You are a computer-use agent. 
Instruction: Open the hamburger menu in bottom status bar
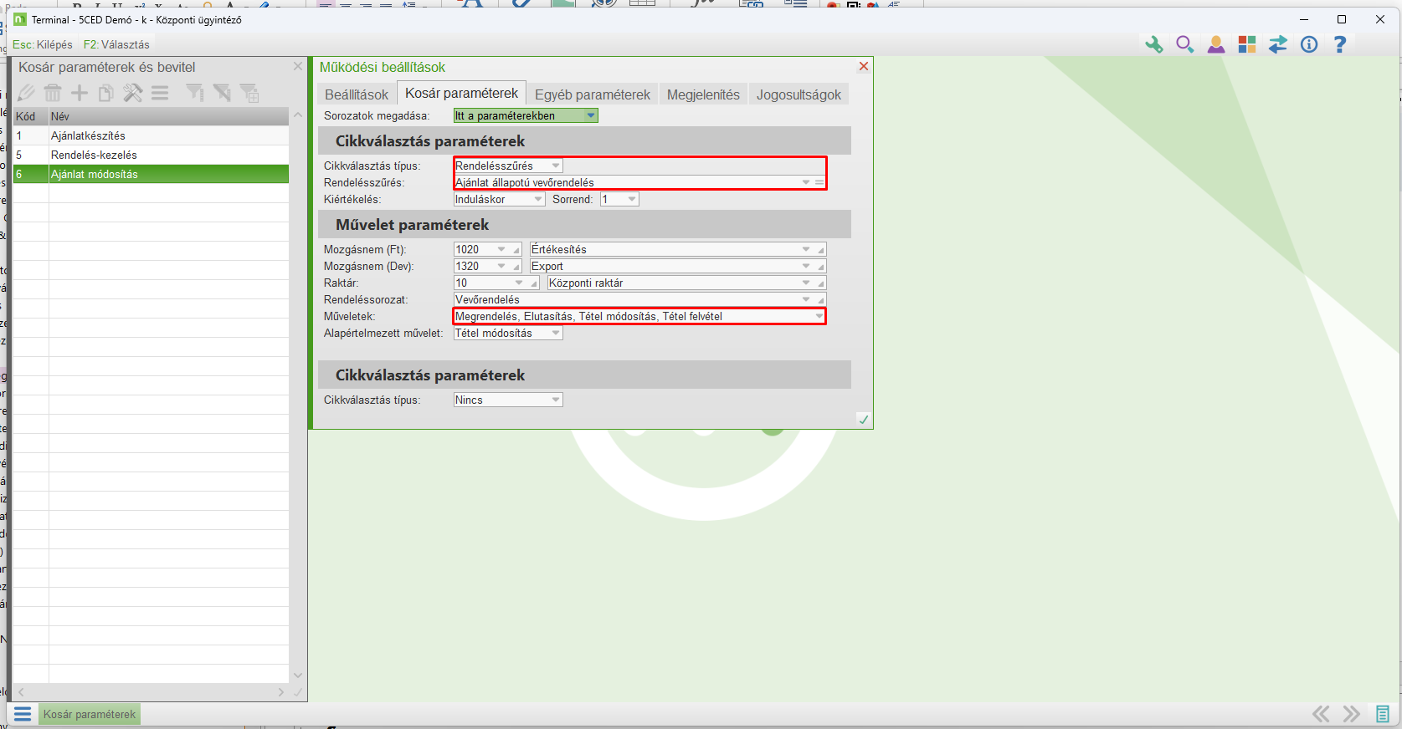23,714
